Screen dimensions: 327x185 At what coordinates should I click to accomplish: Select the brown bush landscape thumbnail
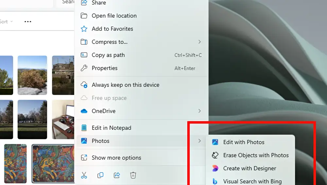[x=32, y=75]
